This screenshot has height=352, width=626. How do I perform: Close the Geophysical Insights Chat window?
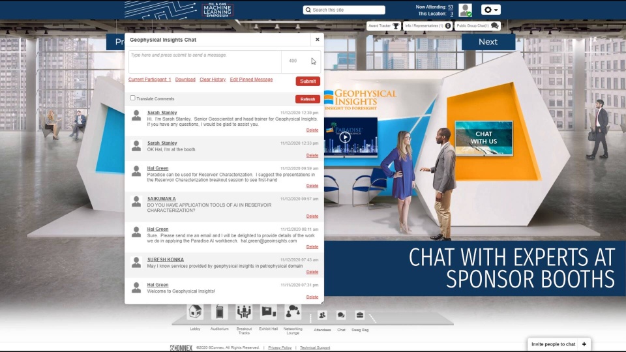pos(318,40)
